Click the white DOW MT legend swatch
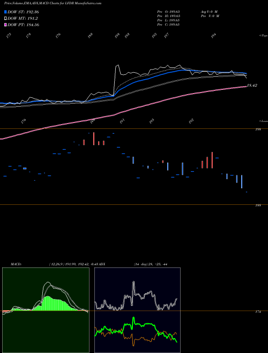268x353 pixels. tap(6, 19)
